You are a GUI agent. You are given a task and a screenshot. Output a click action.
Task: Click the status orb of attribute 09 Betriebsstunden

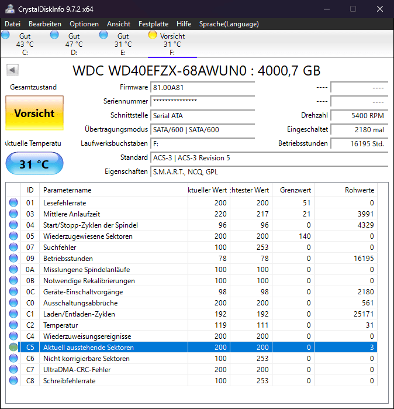tap(13, 258)
